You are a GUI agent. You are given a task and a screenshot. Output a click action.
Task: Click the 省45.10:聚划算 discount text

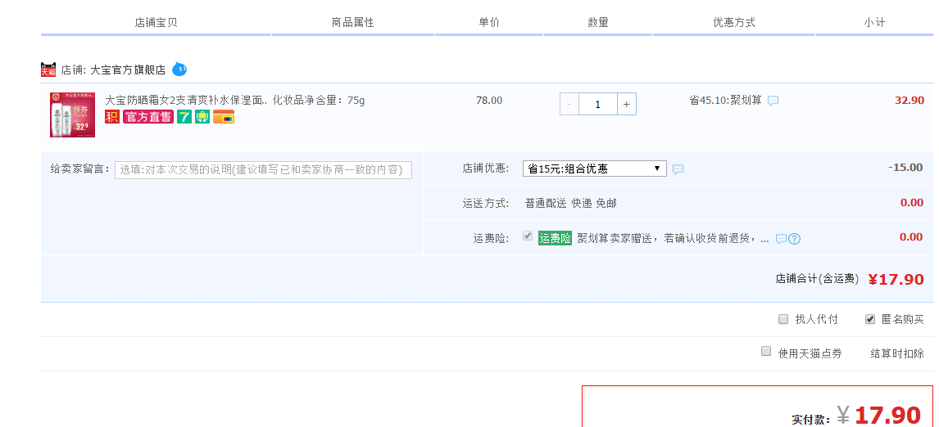[x=726, y=100]
